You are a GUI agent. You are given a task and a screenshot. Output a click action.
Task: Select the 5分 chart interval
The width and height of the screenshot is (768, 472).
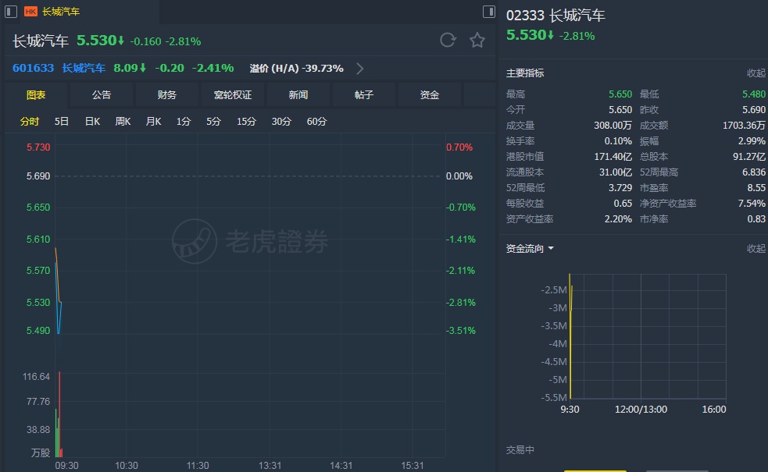213,121
